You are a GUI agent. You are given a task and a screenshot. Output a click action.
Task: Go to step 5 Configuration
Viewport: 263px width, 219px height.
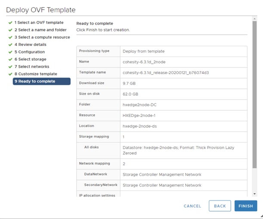pos(30,52)
